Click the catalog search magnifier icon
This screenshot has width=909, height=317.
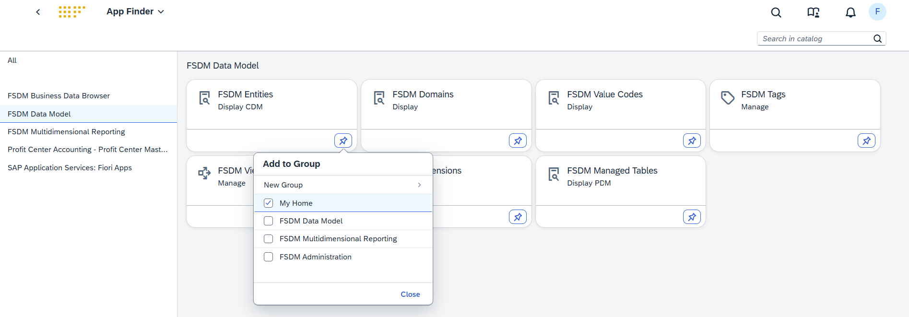tap(877, 39)
